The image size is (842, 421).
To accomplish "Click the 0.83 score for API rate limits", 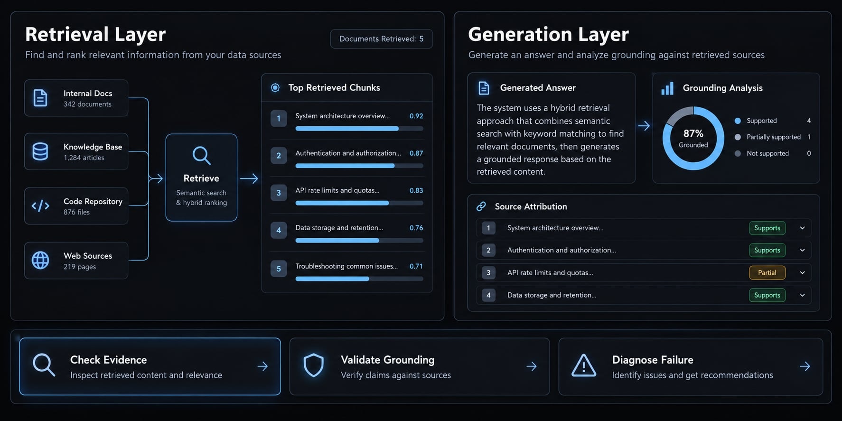I will click(x=416, y=190).
